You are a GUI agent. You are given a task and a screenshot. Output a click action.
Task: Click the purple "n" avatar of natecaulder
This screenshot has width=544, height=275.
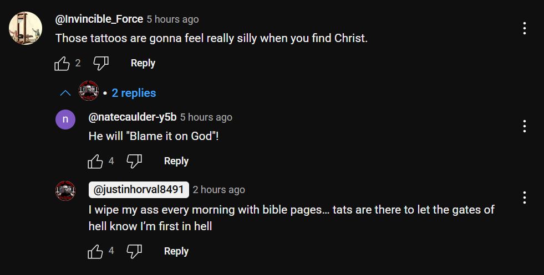point(65,120)
